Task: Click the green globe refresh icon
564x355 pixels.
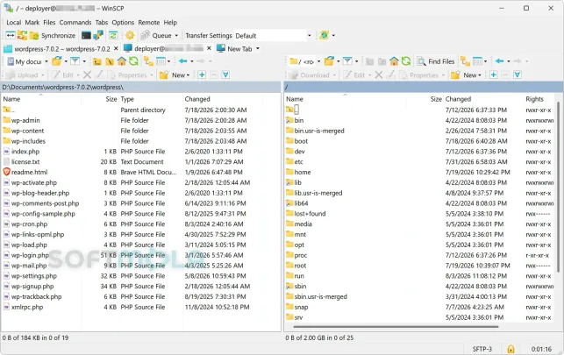Action: point(324,35)
